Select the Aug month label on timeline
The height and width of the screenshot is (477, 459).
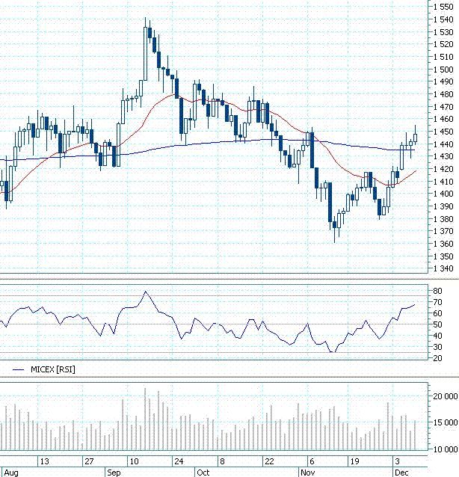(11, 473)
